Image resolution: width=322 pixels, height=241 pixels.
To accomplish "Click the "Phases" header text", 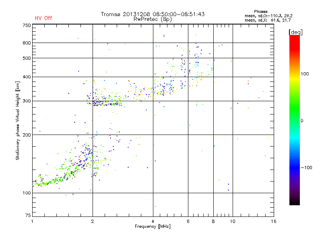I will pos(260,12).
